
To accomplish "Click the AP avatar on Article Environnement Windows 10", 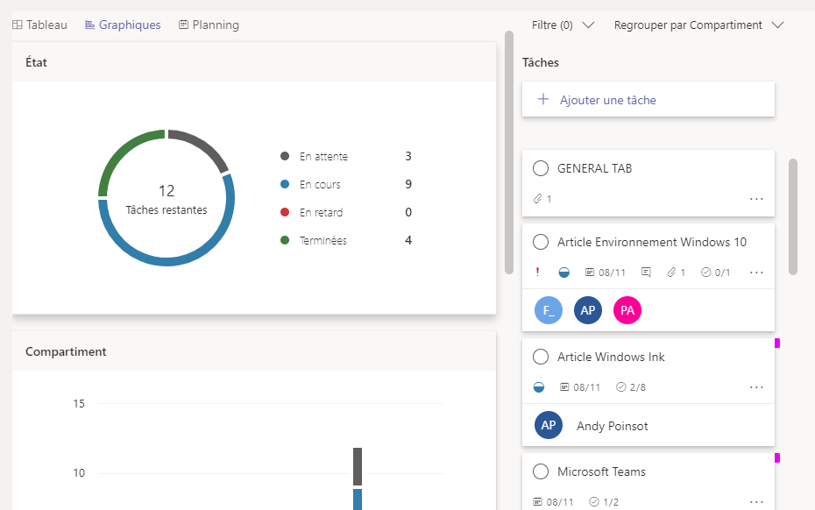I will tap(588, 310).
